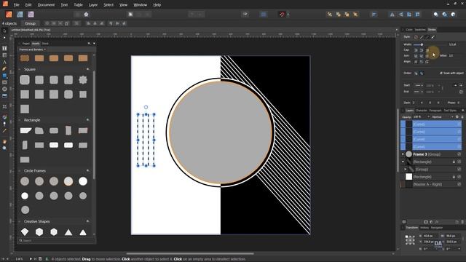The height and width of the screenshot is (262, 466).
Task: Click the horizontal canvas scrollbar
Action: click(190, 254)
